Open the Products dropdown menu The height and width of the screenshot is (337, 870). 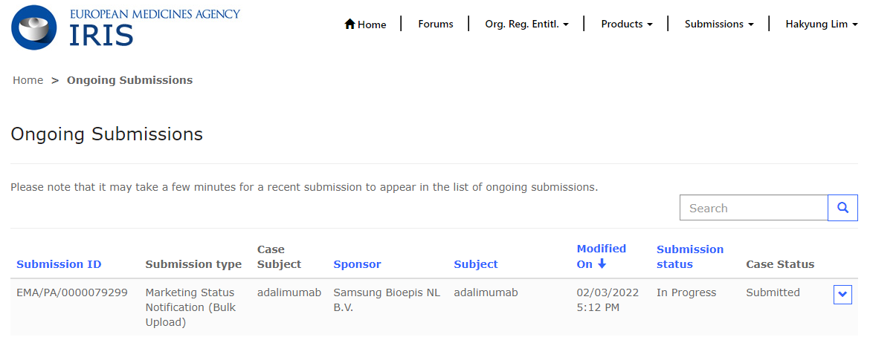click(x=626, y=24)
